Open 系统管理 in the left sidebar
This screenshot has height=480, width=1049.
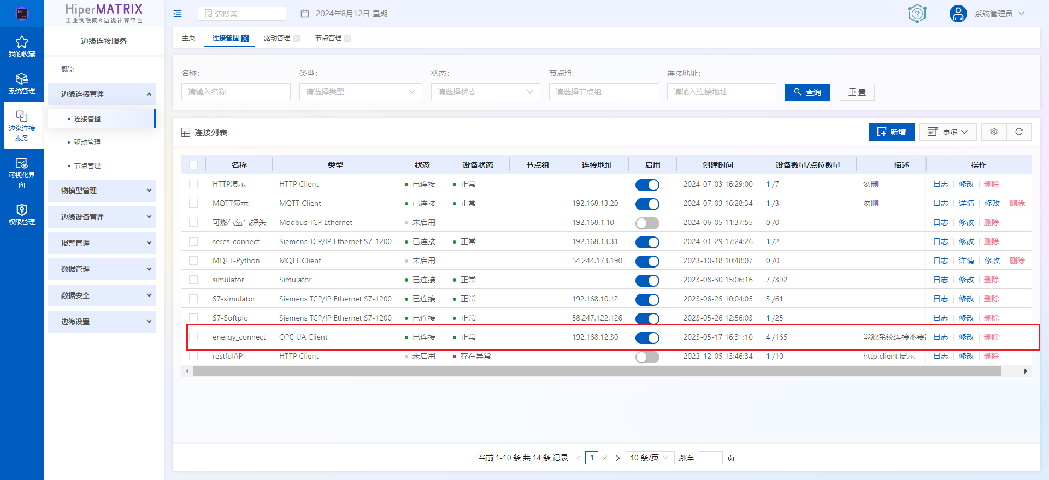[x=22, y=84]
